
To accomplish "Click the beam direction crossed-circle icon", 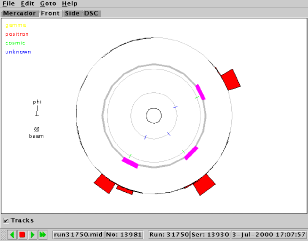I will [x=36, y=129].
